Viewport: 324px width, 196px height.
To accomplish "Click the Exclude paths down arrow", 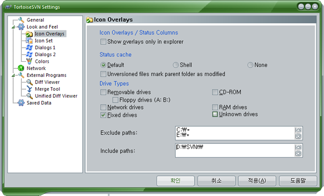I will tap(298, 136).
